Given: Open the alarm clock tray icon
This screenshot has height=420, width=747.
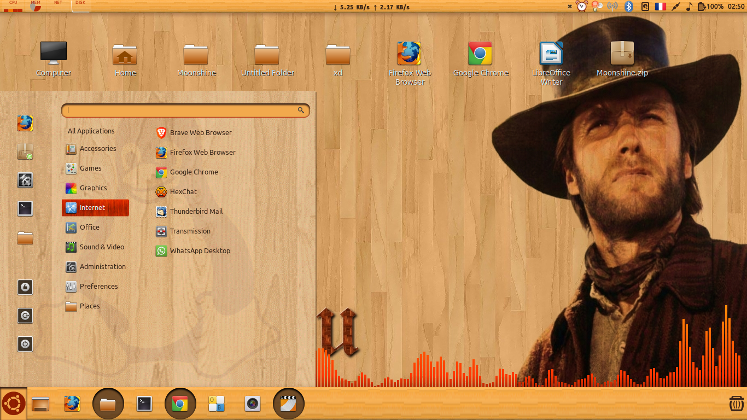Looking at the screenshot, I should coord(582,7).
